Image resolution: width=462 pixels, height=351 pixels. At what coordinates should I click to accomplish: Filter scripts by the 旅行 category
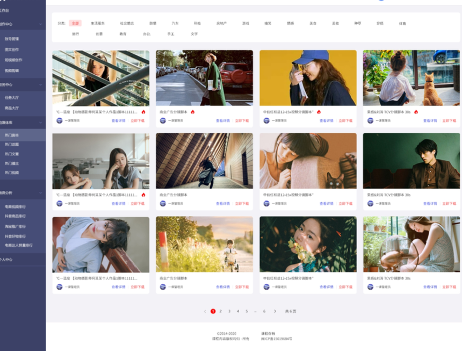(75, 34)
